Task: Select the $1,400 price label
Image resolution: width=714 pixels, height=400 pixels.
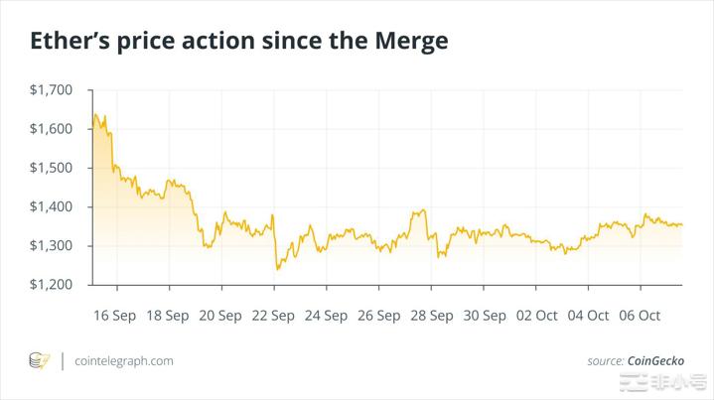Action: tap(53, 206)
